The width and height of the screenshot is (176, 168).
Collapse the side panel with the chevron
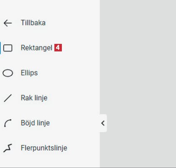click(x=103, y=123)
